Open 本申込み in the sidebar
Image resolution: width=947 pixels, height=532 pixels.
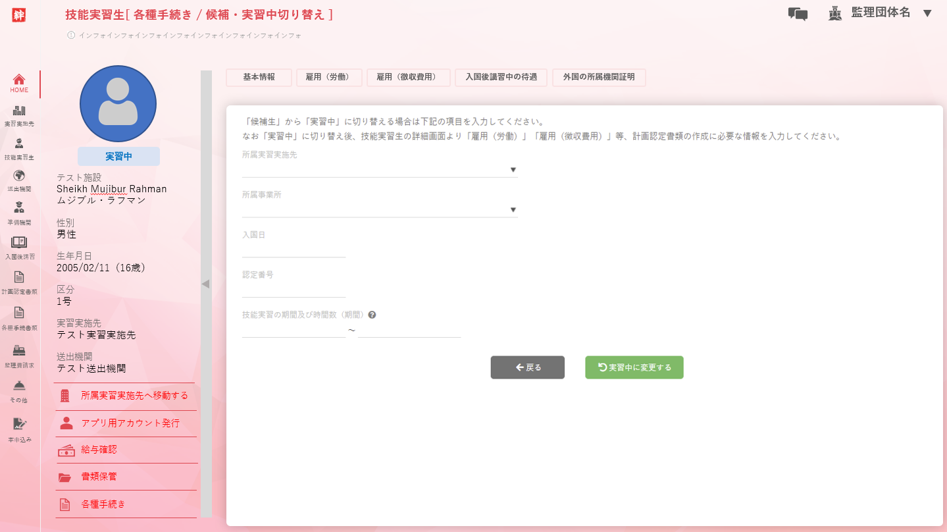19,428
